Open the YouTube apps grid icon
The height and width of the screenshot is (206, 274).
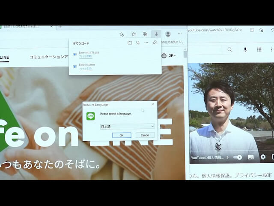pos(259,50)
